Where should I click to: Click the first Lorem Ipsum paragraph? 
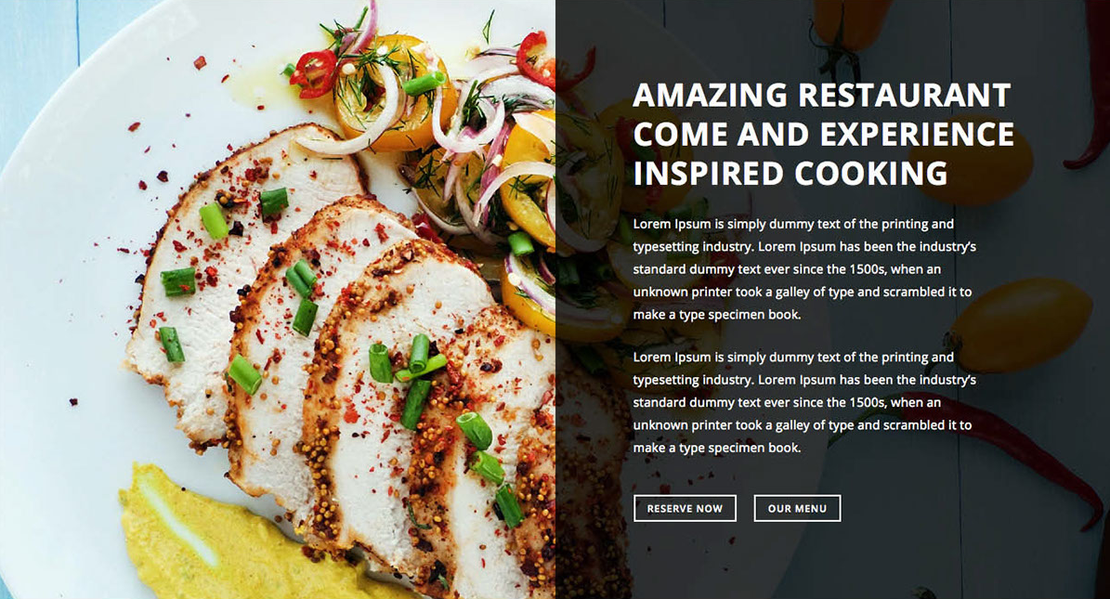pyautogui.click(x=804, y=269)
